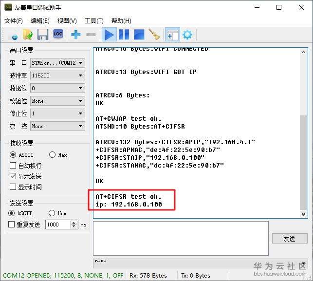313x281 pixels.
Task: Save data with the floppy disk icon
Action: click(x=42, y=35)
